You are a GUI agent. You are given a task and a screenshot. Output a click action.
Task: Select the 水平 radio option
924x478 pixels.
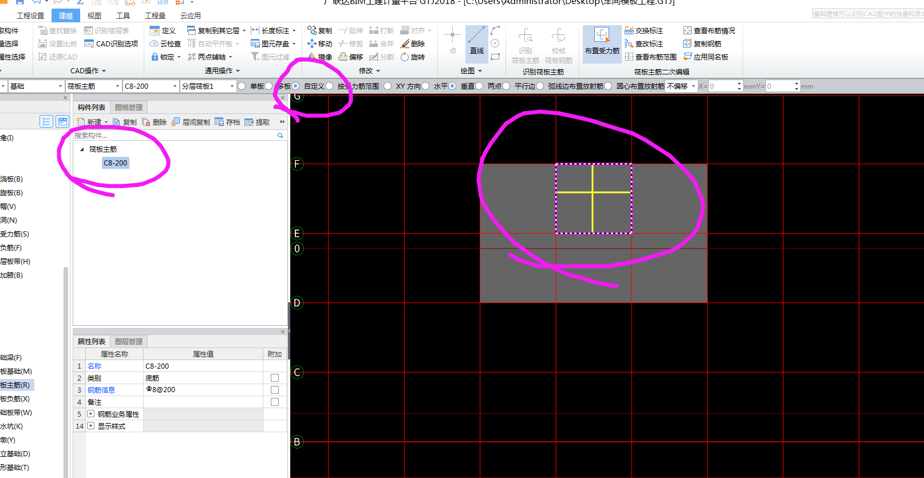[x=425, y=86]
